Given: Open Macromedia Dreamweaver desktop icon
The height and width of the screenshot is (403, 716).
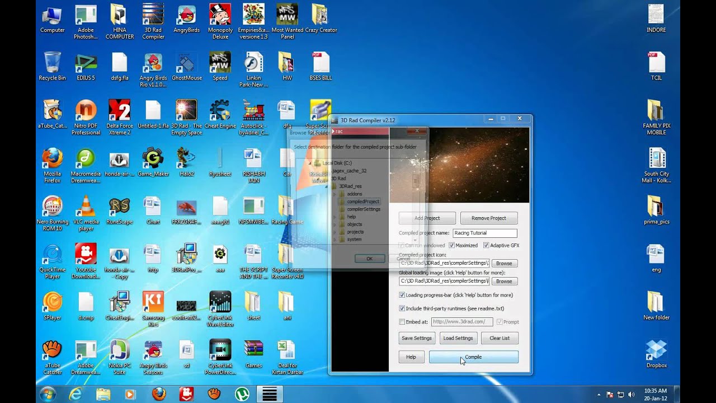Looking at the screenshot, I should tap(86, 166).
